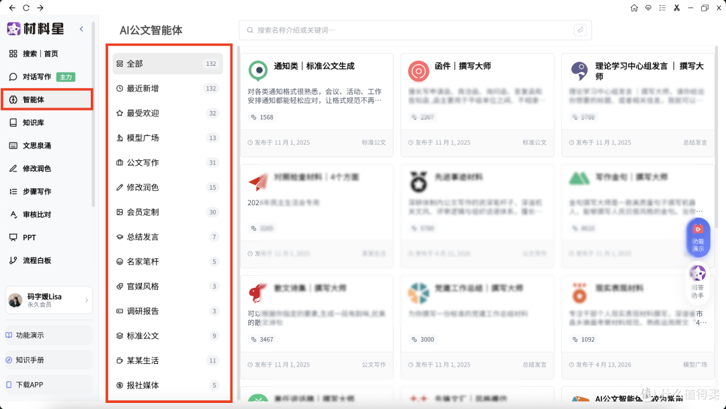Viewport: 726px width, 409px height.
Task: Click the 理论学习 card purple head icon
Action: pos(579,71)
